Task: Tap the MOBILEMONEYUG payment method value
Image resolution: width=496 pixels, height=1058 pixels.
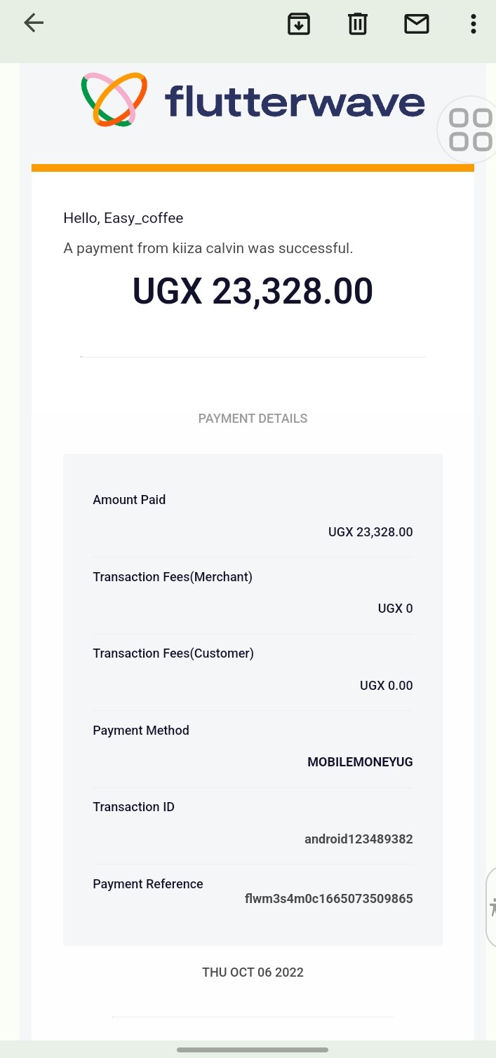Action: (x=360, y=762)
